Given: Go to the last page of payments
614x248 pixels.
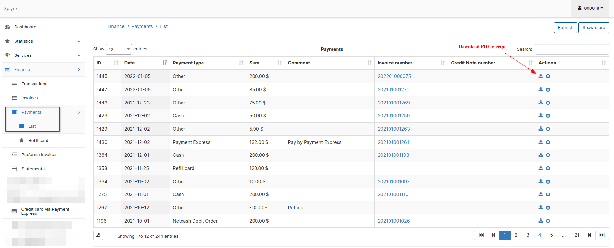Looking at the screenshot, I should [602, 235].
